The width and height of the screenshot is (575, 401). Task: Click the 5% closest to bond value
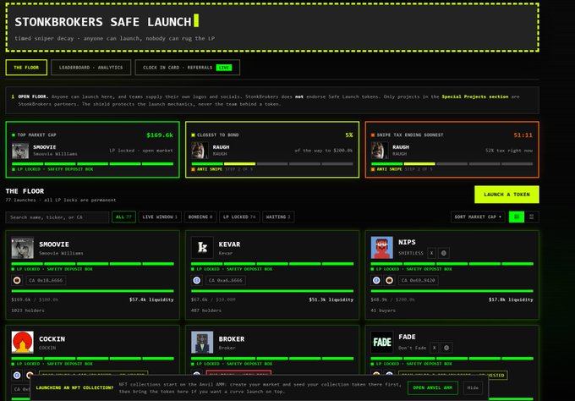[348, 135]
